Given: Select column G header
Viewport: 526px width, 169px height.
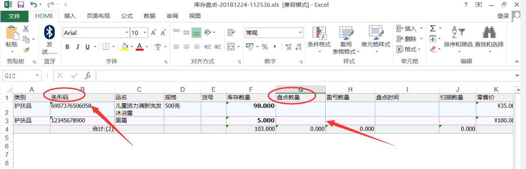Looking at the screenshot, I should [x=301, y=89].
